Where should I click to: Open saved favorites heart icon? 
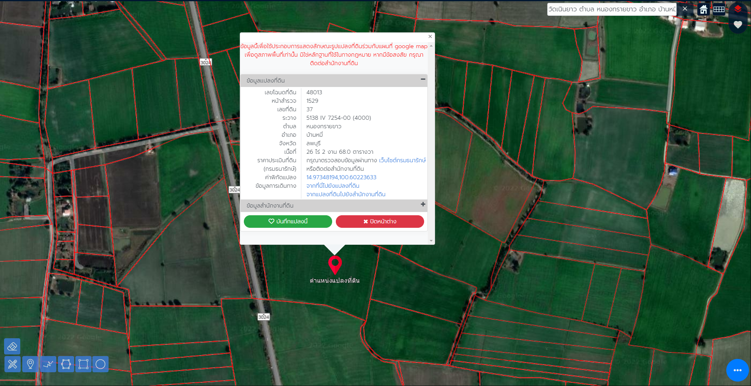coord(738,25)
